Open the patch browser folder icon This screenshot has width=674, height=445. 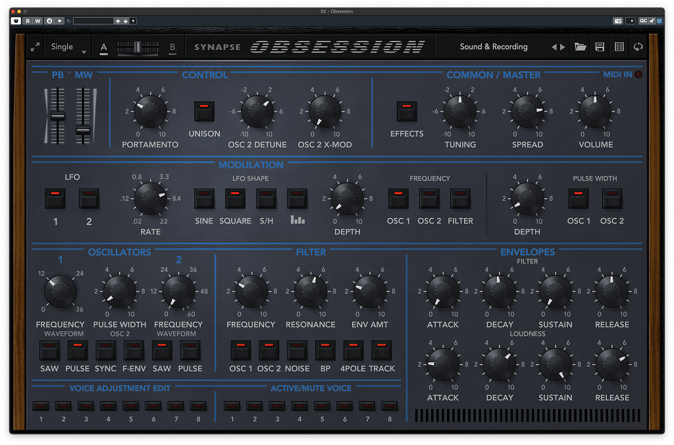coord(581,47)
